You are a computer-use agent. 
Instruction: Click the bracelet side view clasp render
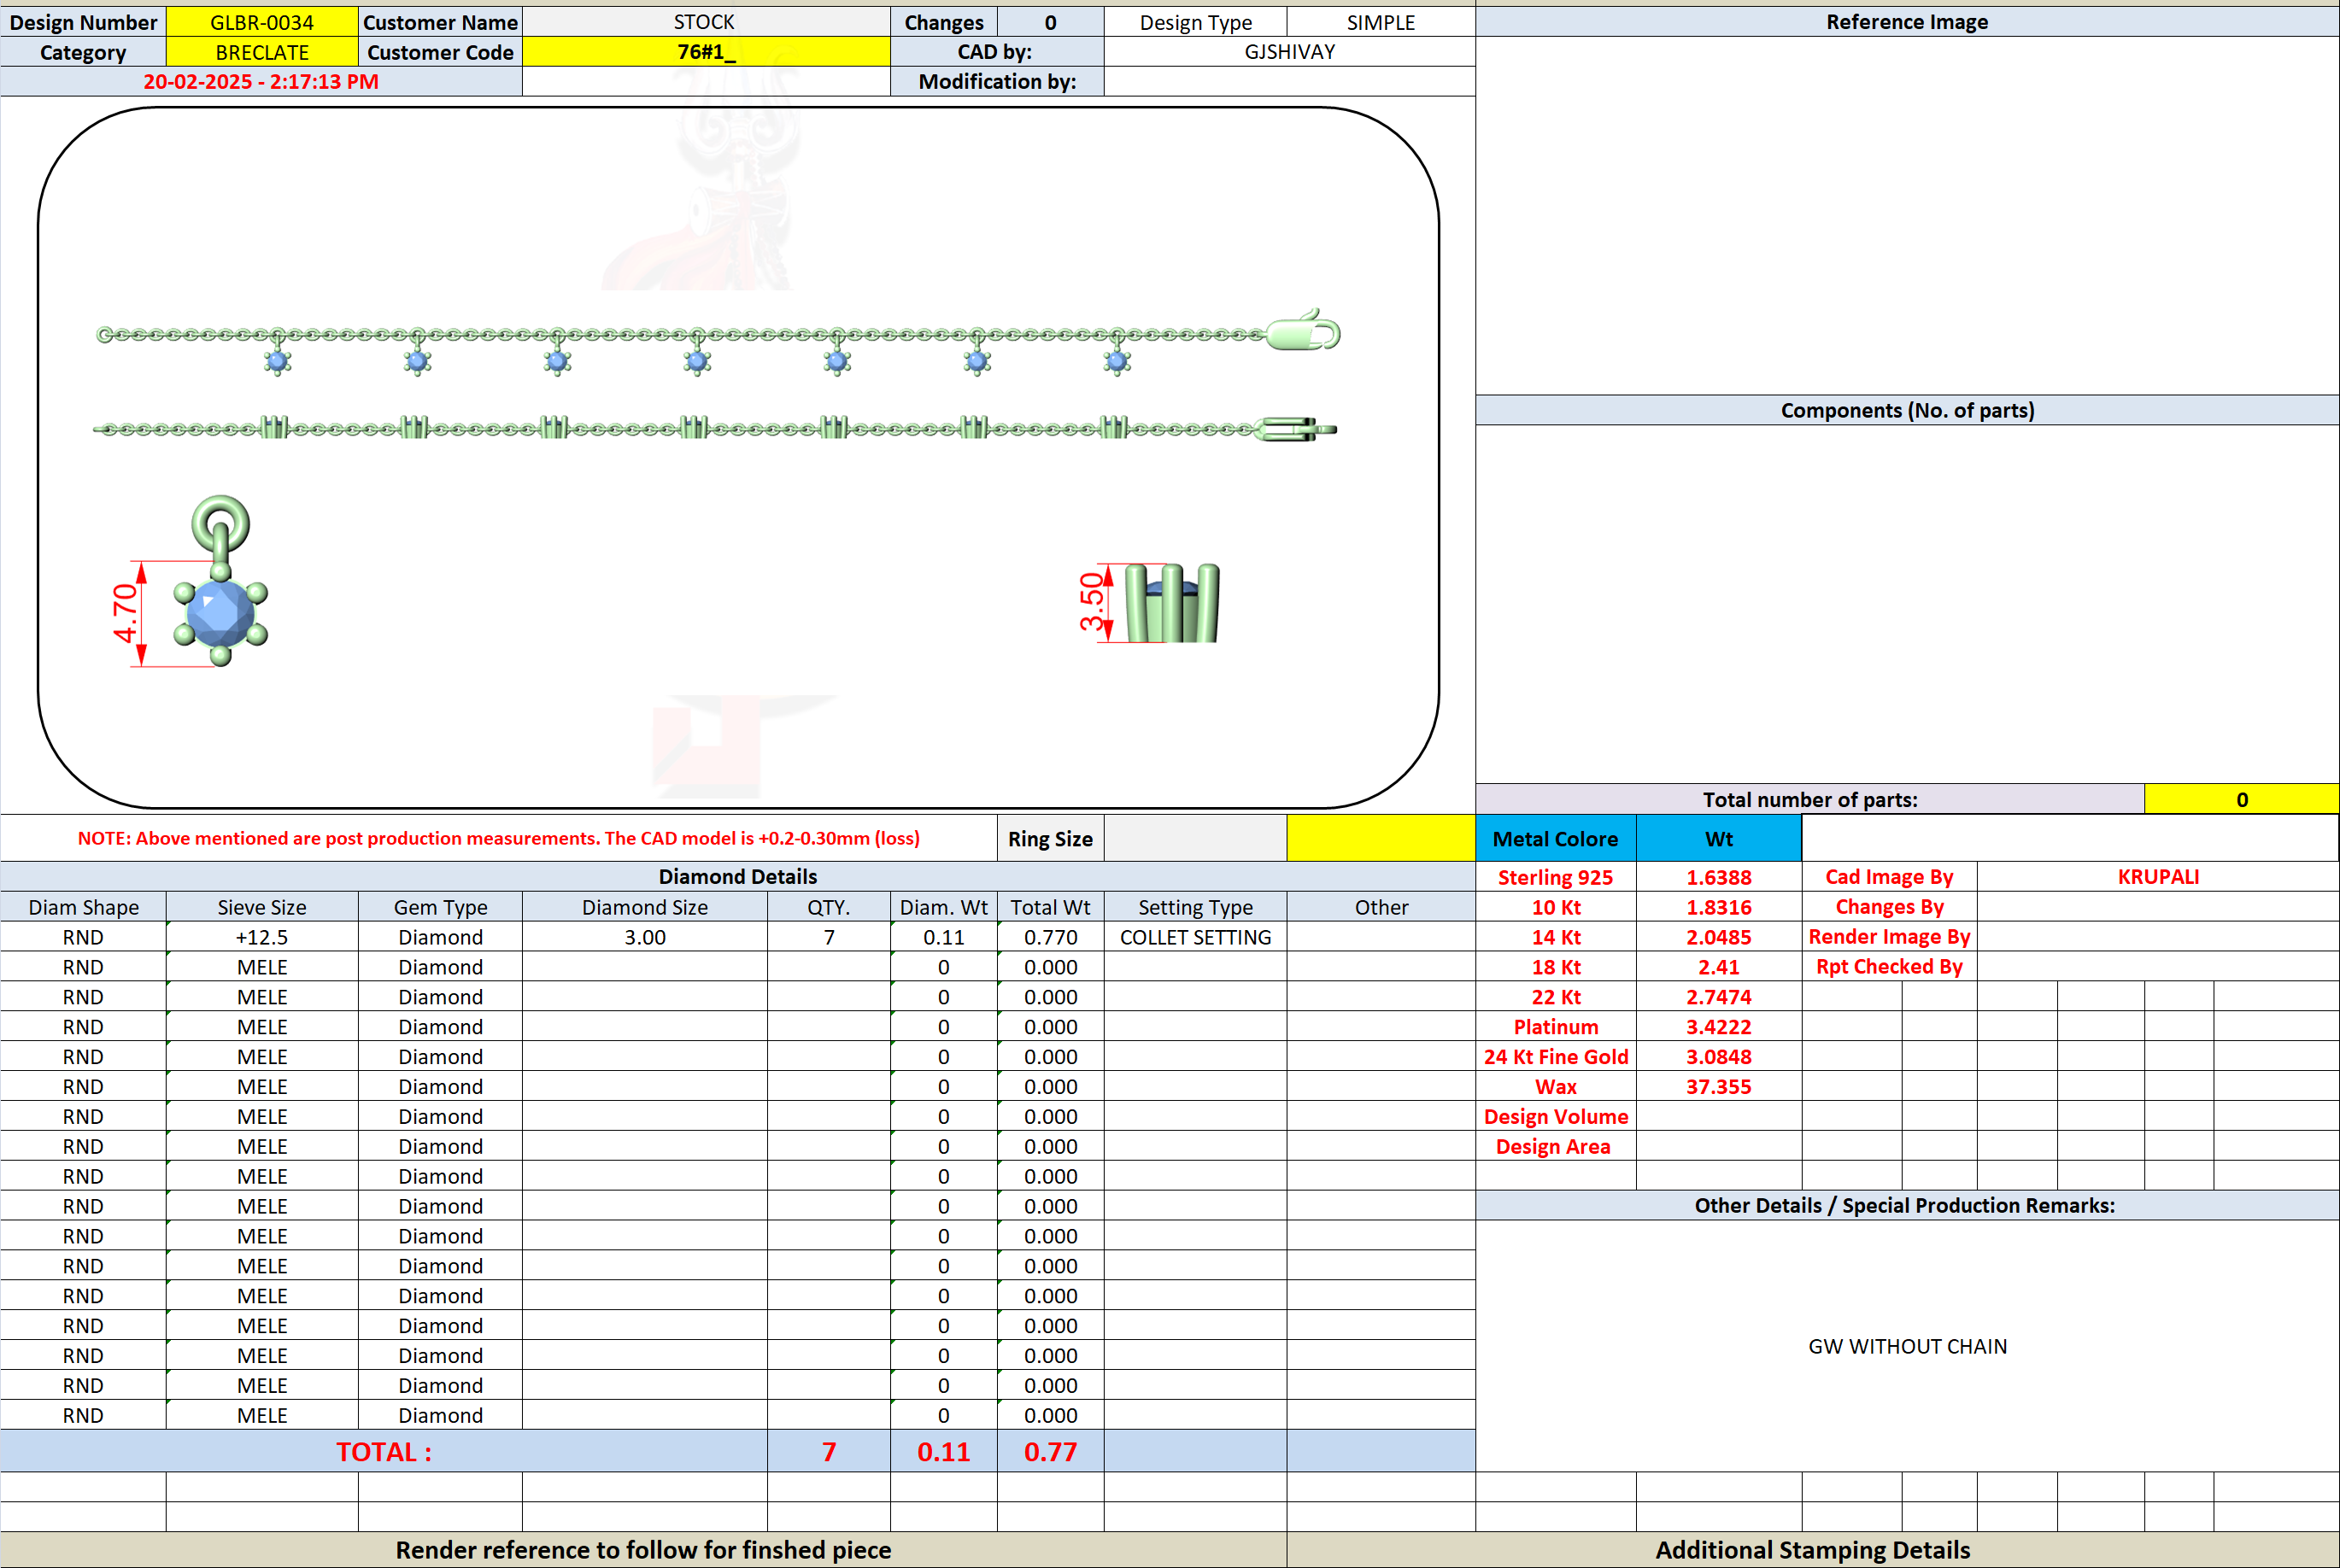tap(1297, 429)
